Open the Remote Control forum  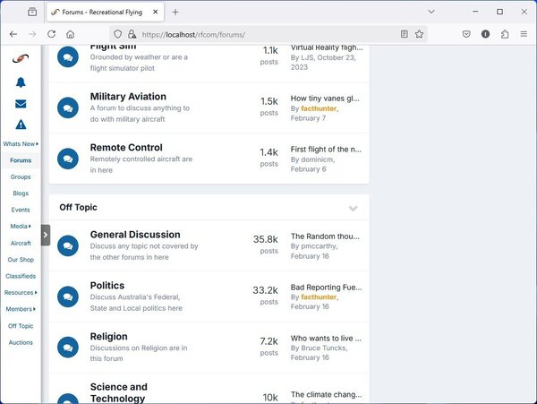tap(126, 148)
